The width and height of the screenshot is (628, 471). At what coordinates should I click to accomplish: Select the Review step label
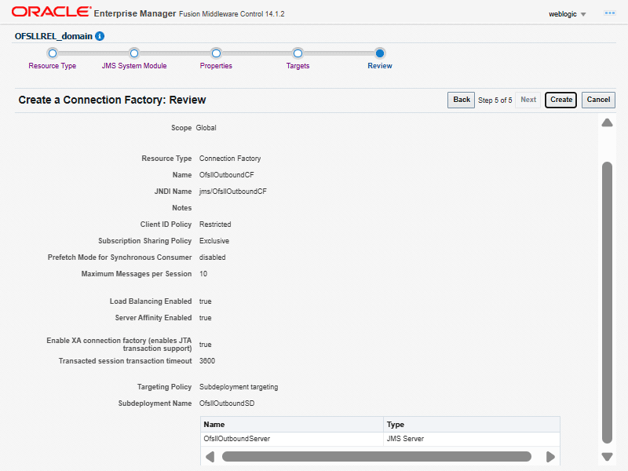coord(380,66)
